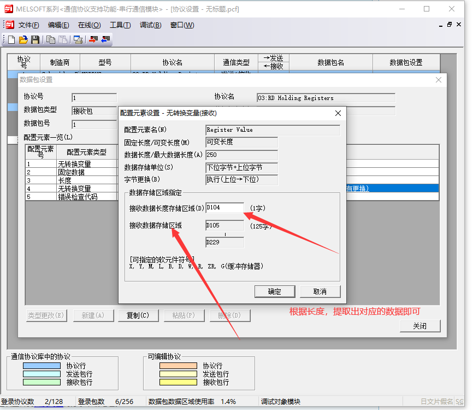
Task: Click the read from module blue arrow icon
Action: 105,39
